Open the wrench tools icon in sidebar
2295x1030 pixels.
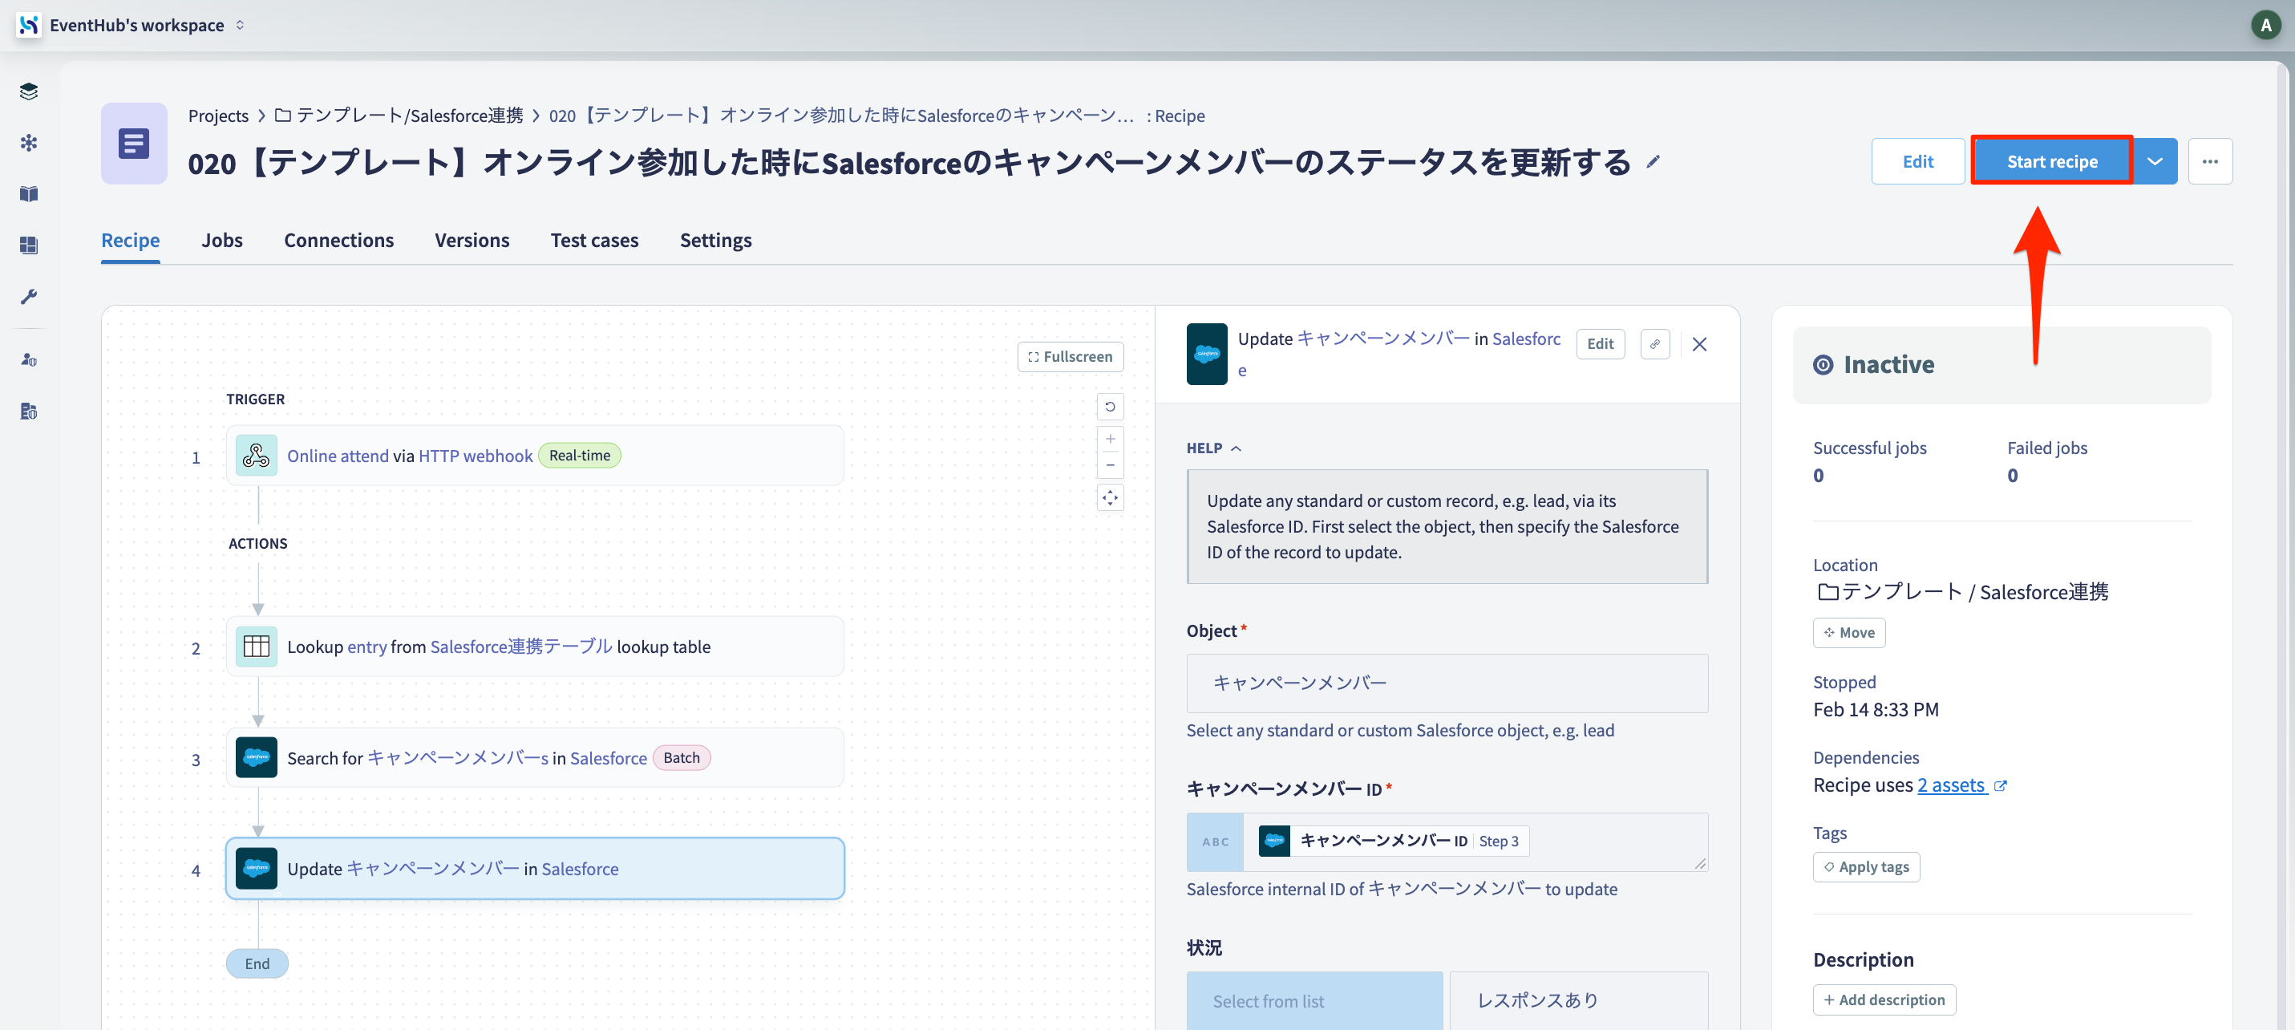coord(29,297)
